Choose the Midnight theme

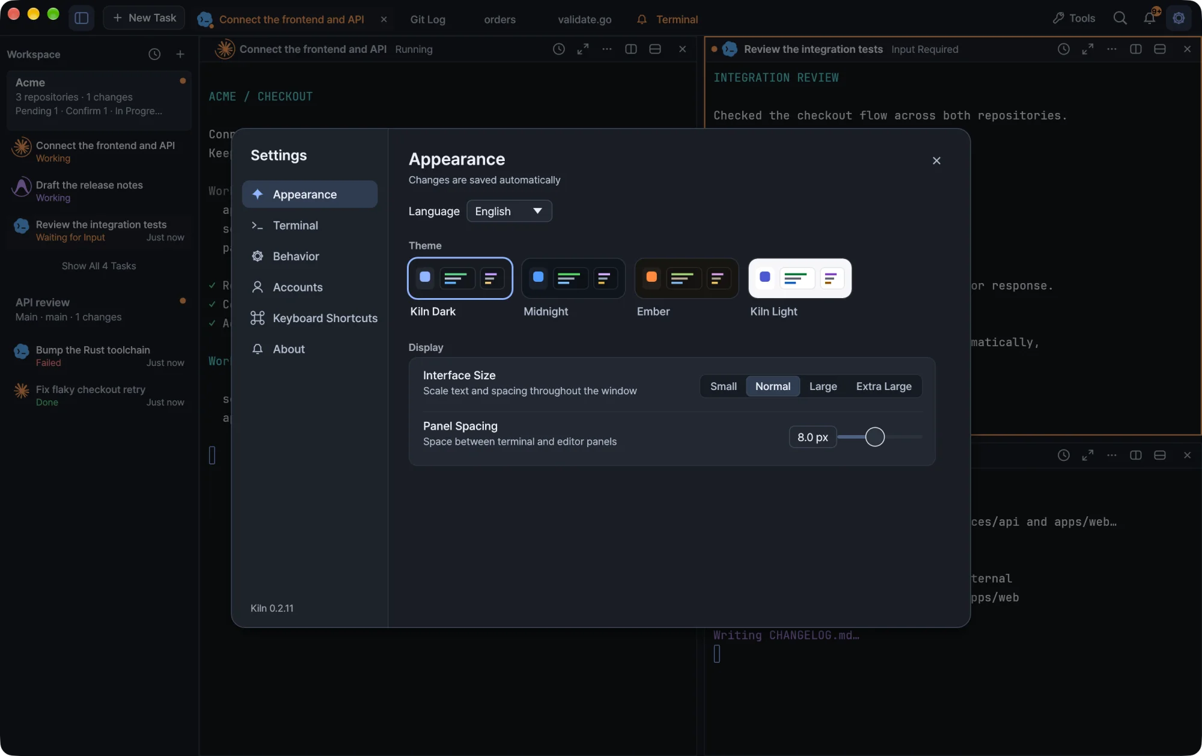tap(573, 278)
